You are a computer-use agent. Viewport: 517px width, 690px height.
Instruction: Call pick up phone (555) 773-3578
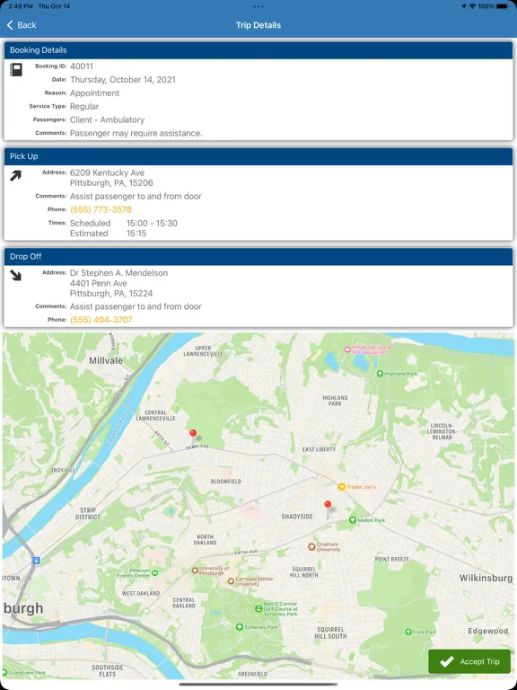pos(101,209)
